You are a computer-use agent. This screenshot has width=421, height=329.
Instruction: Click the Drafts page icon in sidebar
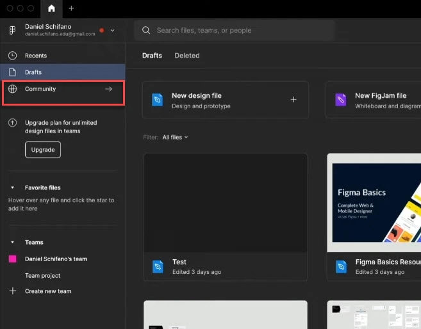click(12, 72)
